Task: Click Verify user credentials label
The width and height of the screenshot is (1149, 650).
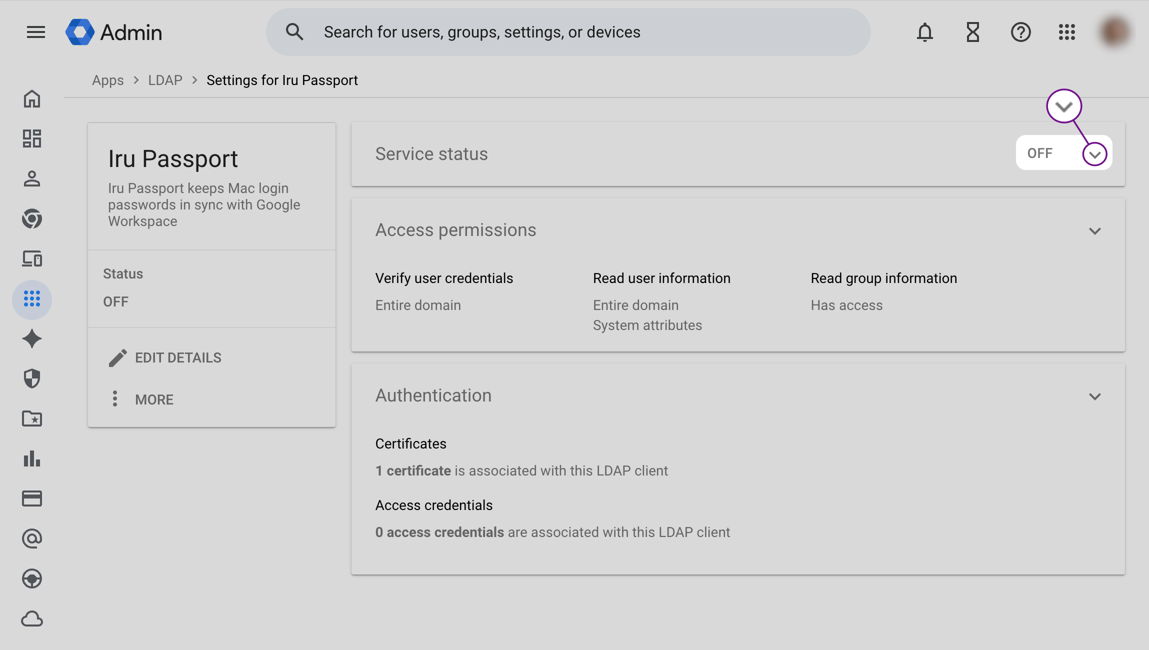Action: 444,278
